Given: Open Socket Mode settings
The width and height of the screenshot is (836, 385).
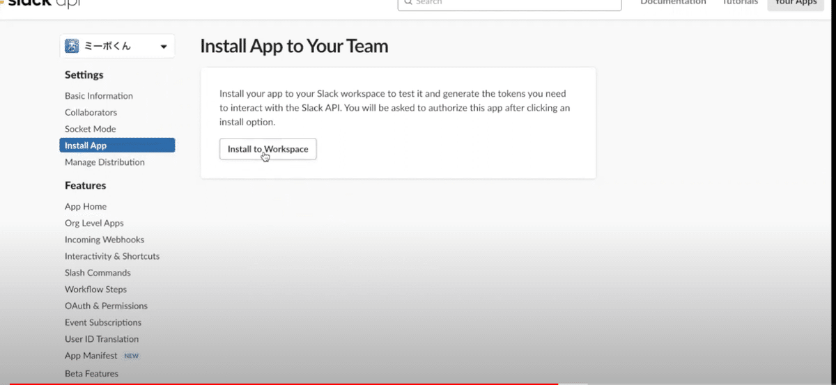Looking at the screenshot, I should pos(91,129).
